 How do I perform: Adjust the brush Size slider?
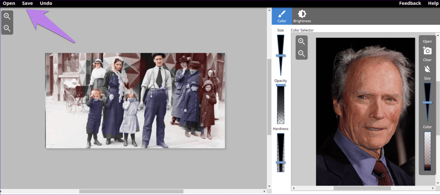pos(281,55)
